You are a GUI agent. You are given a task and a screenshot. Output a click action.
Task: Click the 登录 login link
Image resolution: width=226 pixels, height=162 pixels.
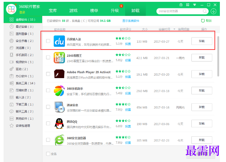22,12
